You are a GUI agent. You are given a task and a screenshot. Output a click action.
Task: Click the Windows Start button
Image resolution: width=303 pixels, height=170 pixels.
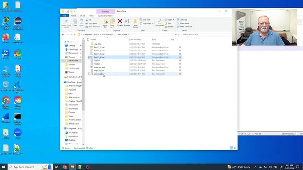(x=3, y=167)
